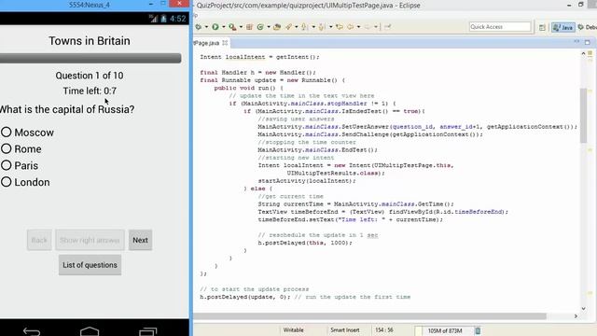Select the Rome radio button

coord(7,148)
